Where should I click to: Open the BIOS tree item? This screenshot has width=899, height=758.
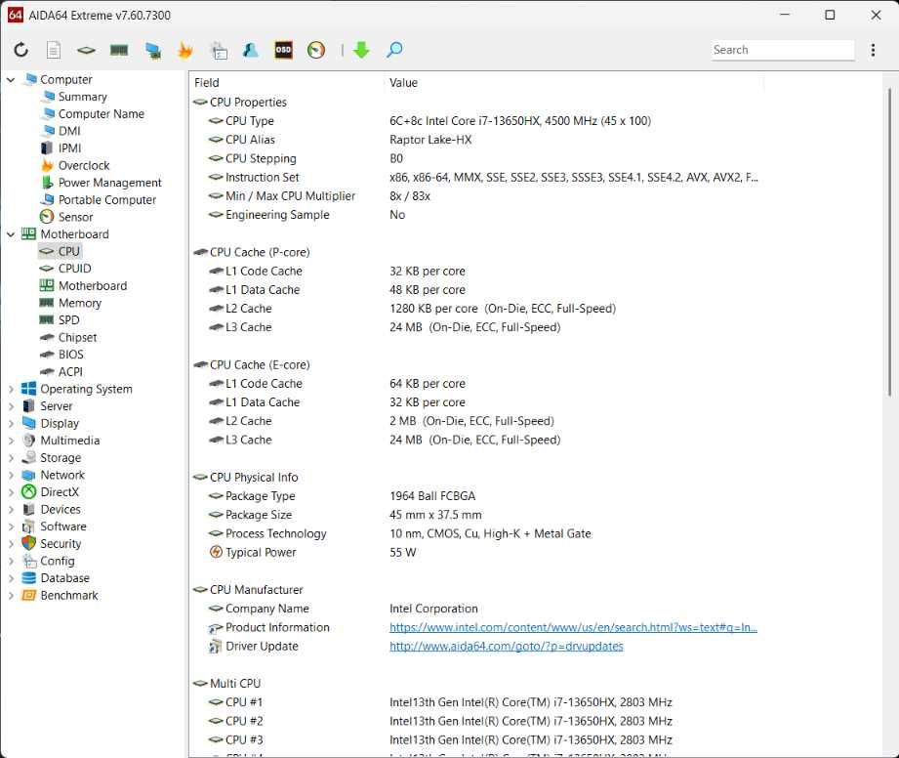point(70,355)
